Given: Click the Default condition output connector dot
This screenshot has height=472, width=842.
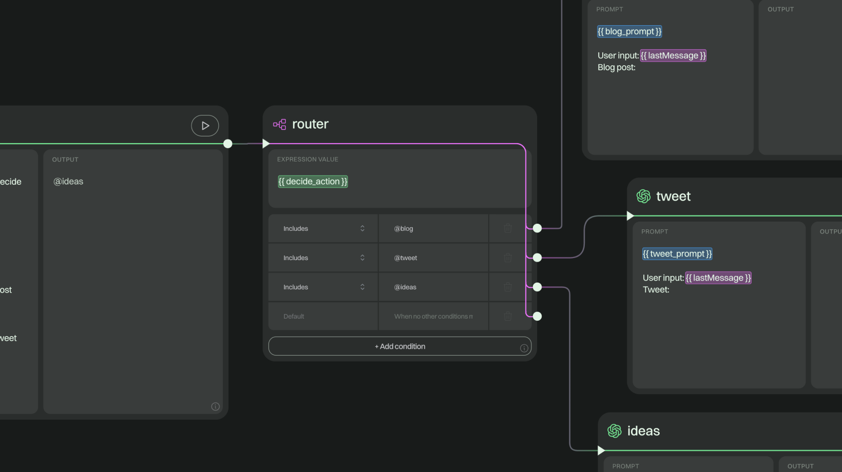Looking at the screenshot, I should coord(537,317).
